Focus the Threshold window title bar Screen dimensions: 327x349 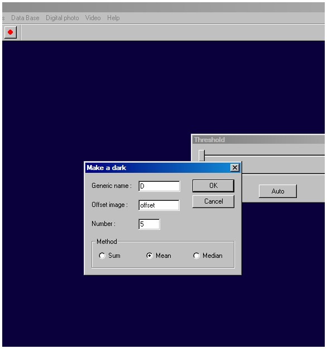point(258,140)
